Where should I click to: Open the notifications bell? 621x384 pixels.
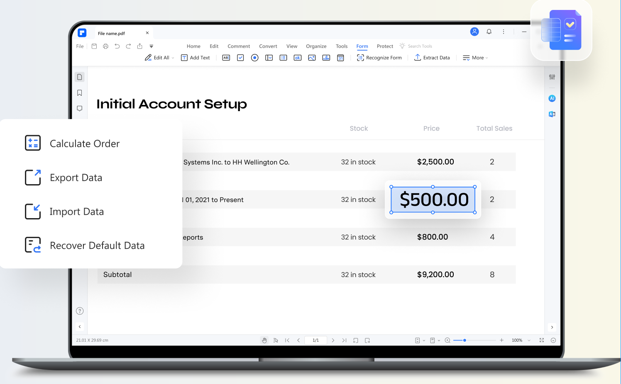489,32
